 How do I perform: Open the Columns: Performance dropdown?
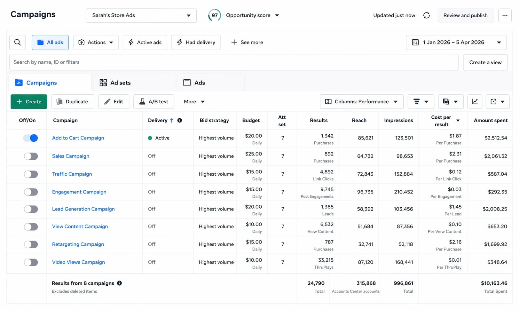coord(362,101)
